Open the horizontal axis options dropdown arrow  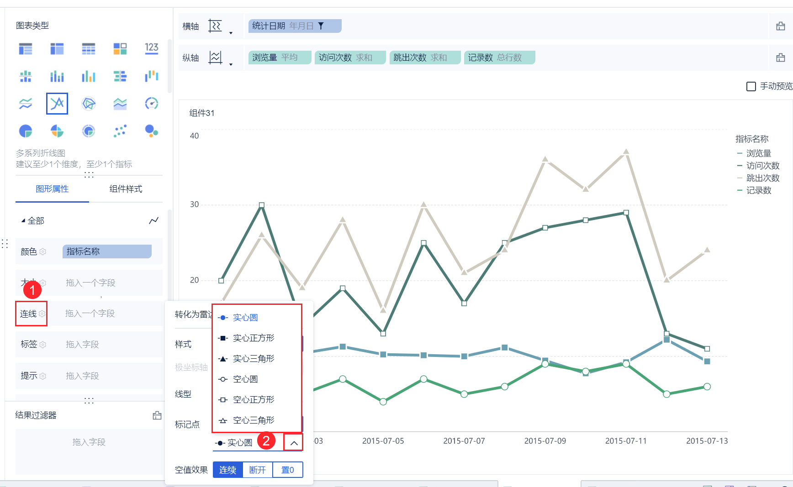231,33
